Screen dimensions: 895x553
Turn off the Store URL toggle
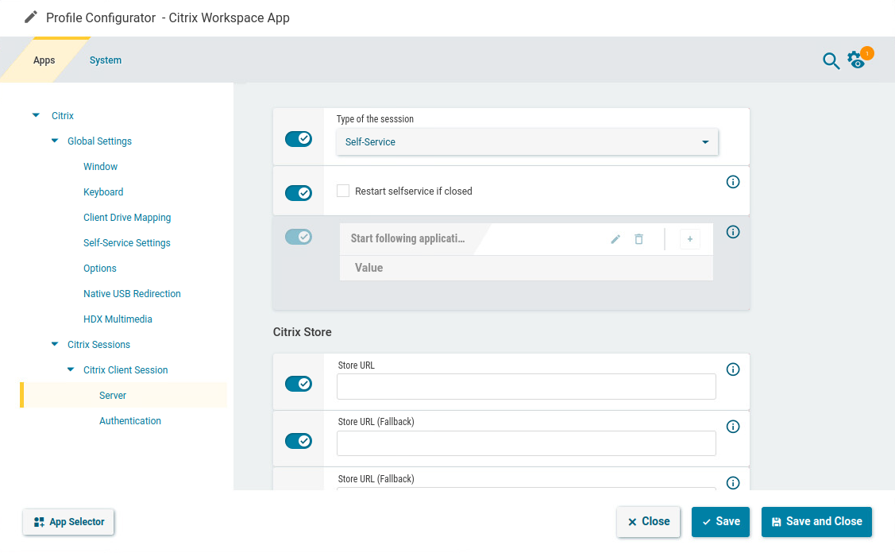pos(299,383)
